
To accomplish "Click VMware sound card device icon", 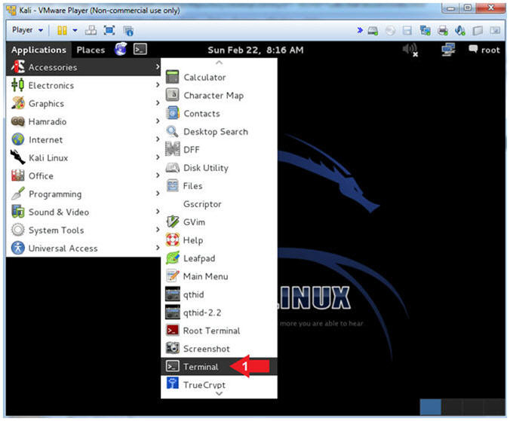I will pyautogui.click(x=460, y=31).
